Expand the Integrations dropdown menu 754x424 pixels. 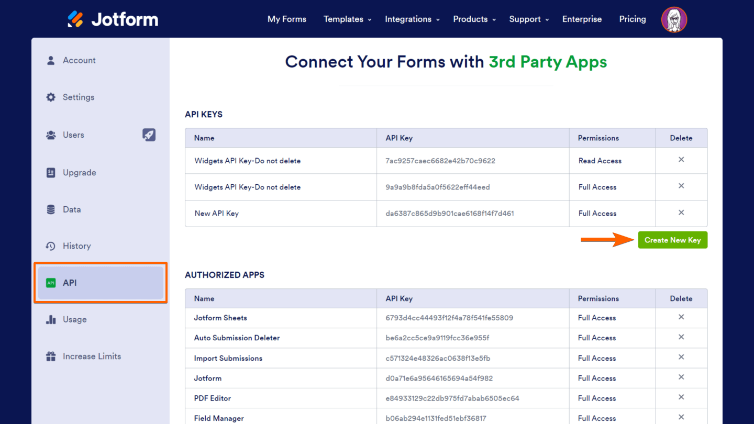(x=412, y=19)
